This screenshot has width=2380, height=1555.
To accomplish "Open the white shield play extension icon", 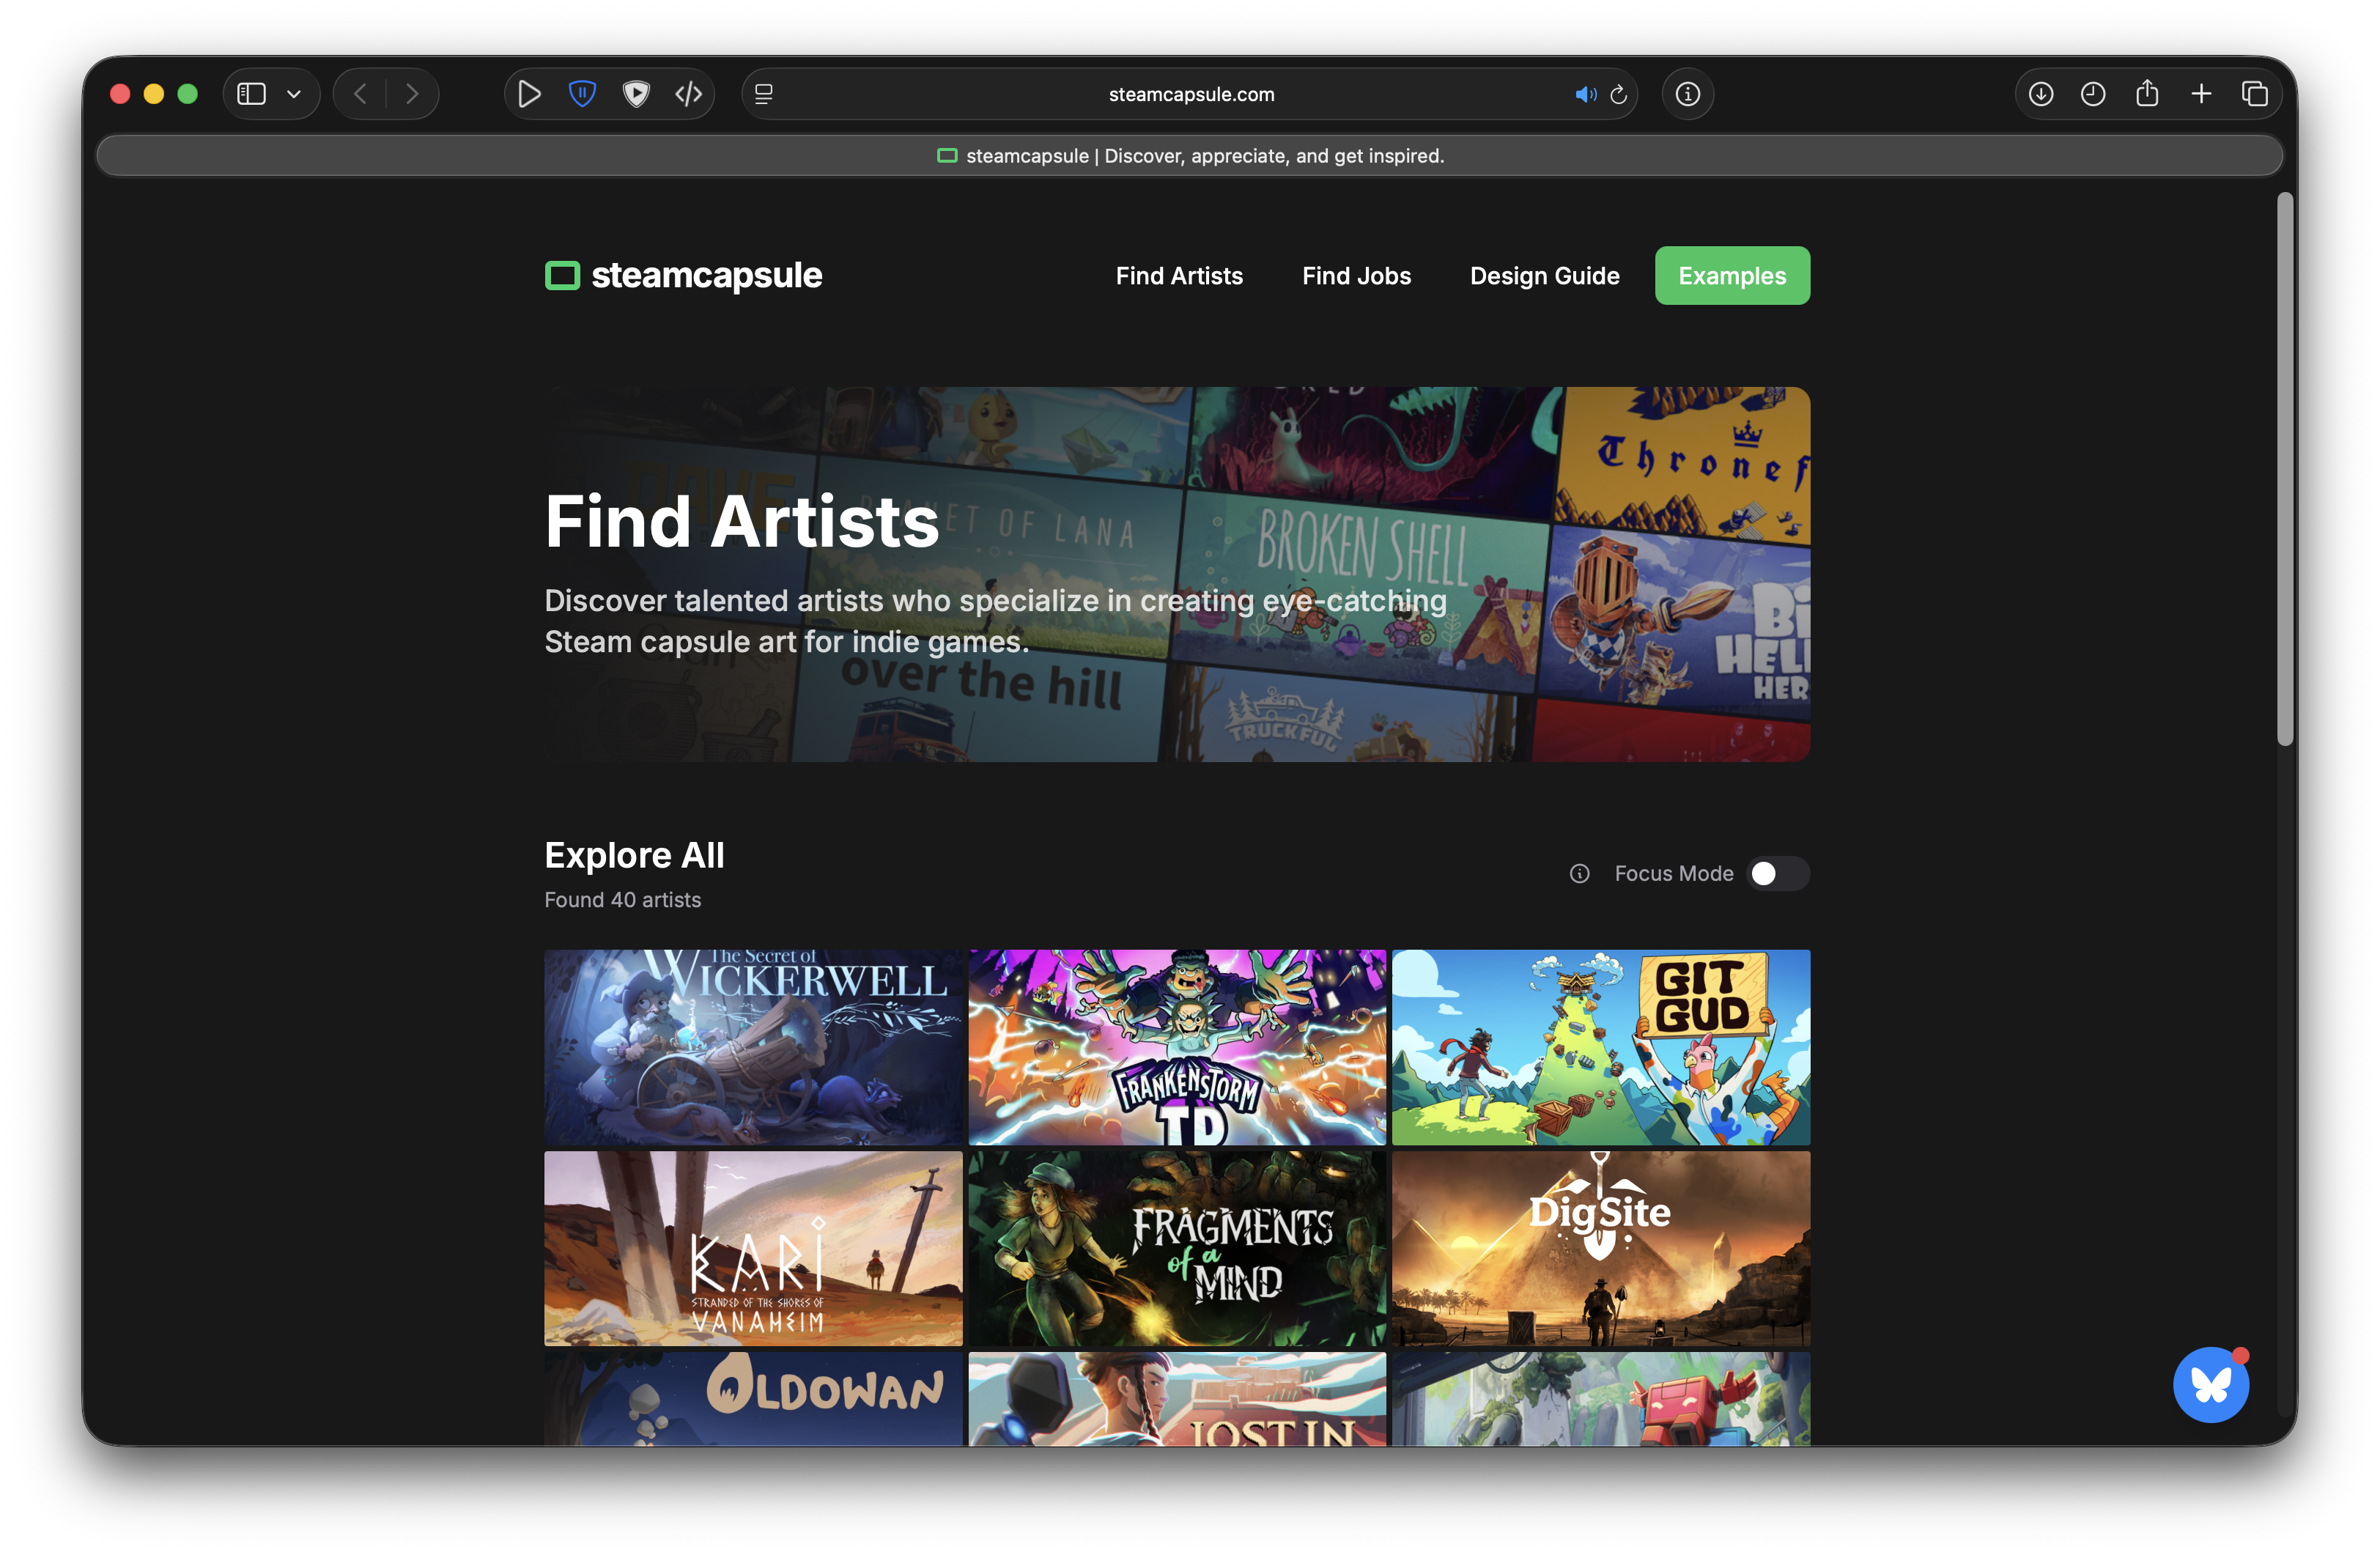I will coord(636,94).
